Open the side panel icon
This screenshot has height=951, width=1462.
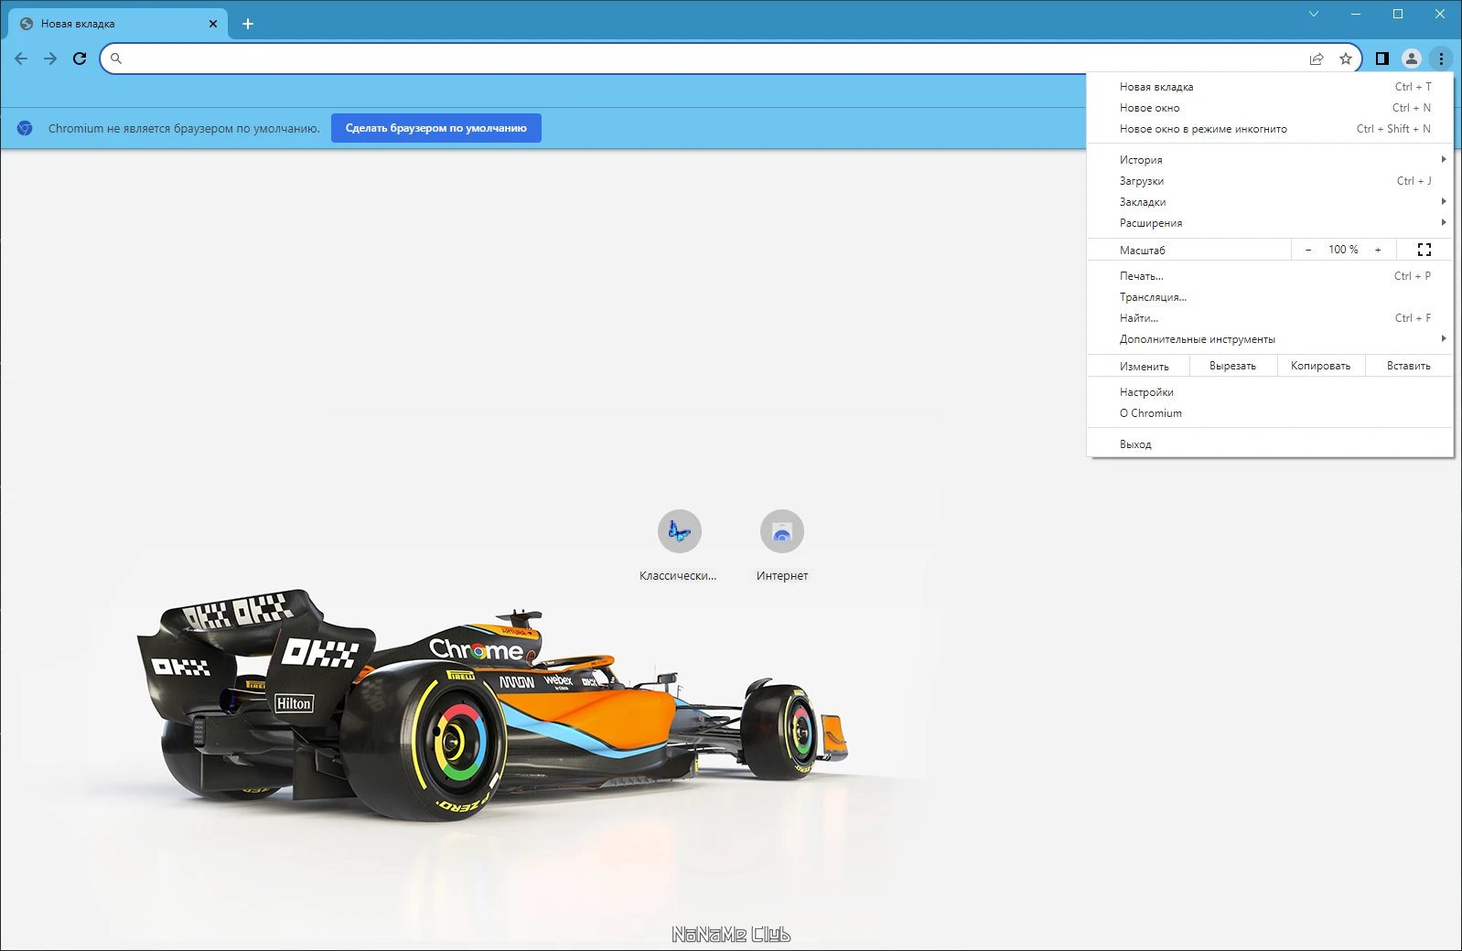1382,59
